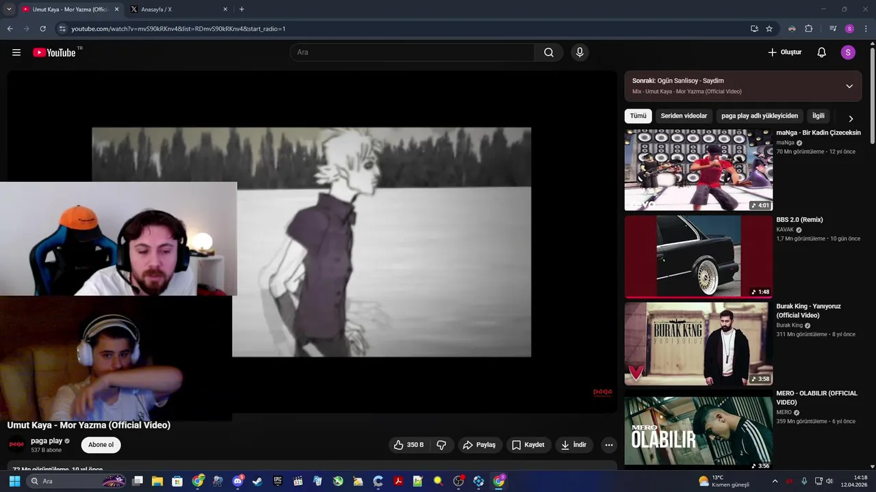Click the Oluştur create button

784,53
